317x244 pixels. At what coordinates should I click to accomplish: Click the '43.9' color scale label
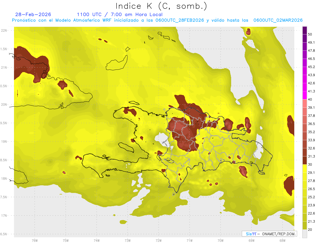[x=311, y=75]
